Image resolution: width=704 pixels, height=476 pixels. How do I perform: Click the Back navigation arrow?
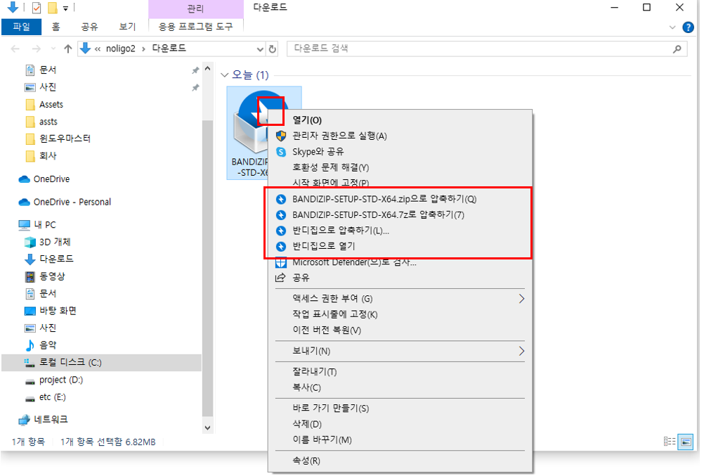click(15, 49)
